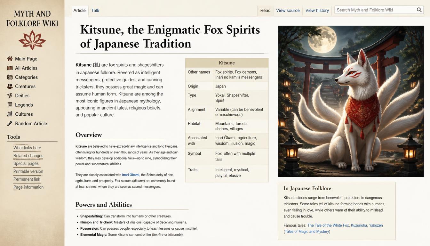
Task: Click the In Japanese Folklore heading
Action: coord(307,188)
